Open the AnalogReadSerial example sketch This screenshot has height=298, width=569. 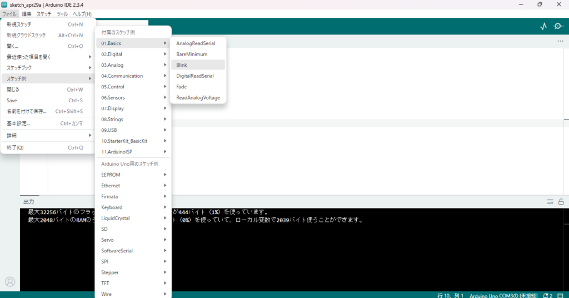coord(198,43)
